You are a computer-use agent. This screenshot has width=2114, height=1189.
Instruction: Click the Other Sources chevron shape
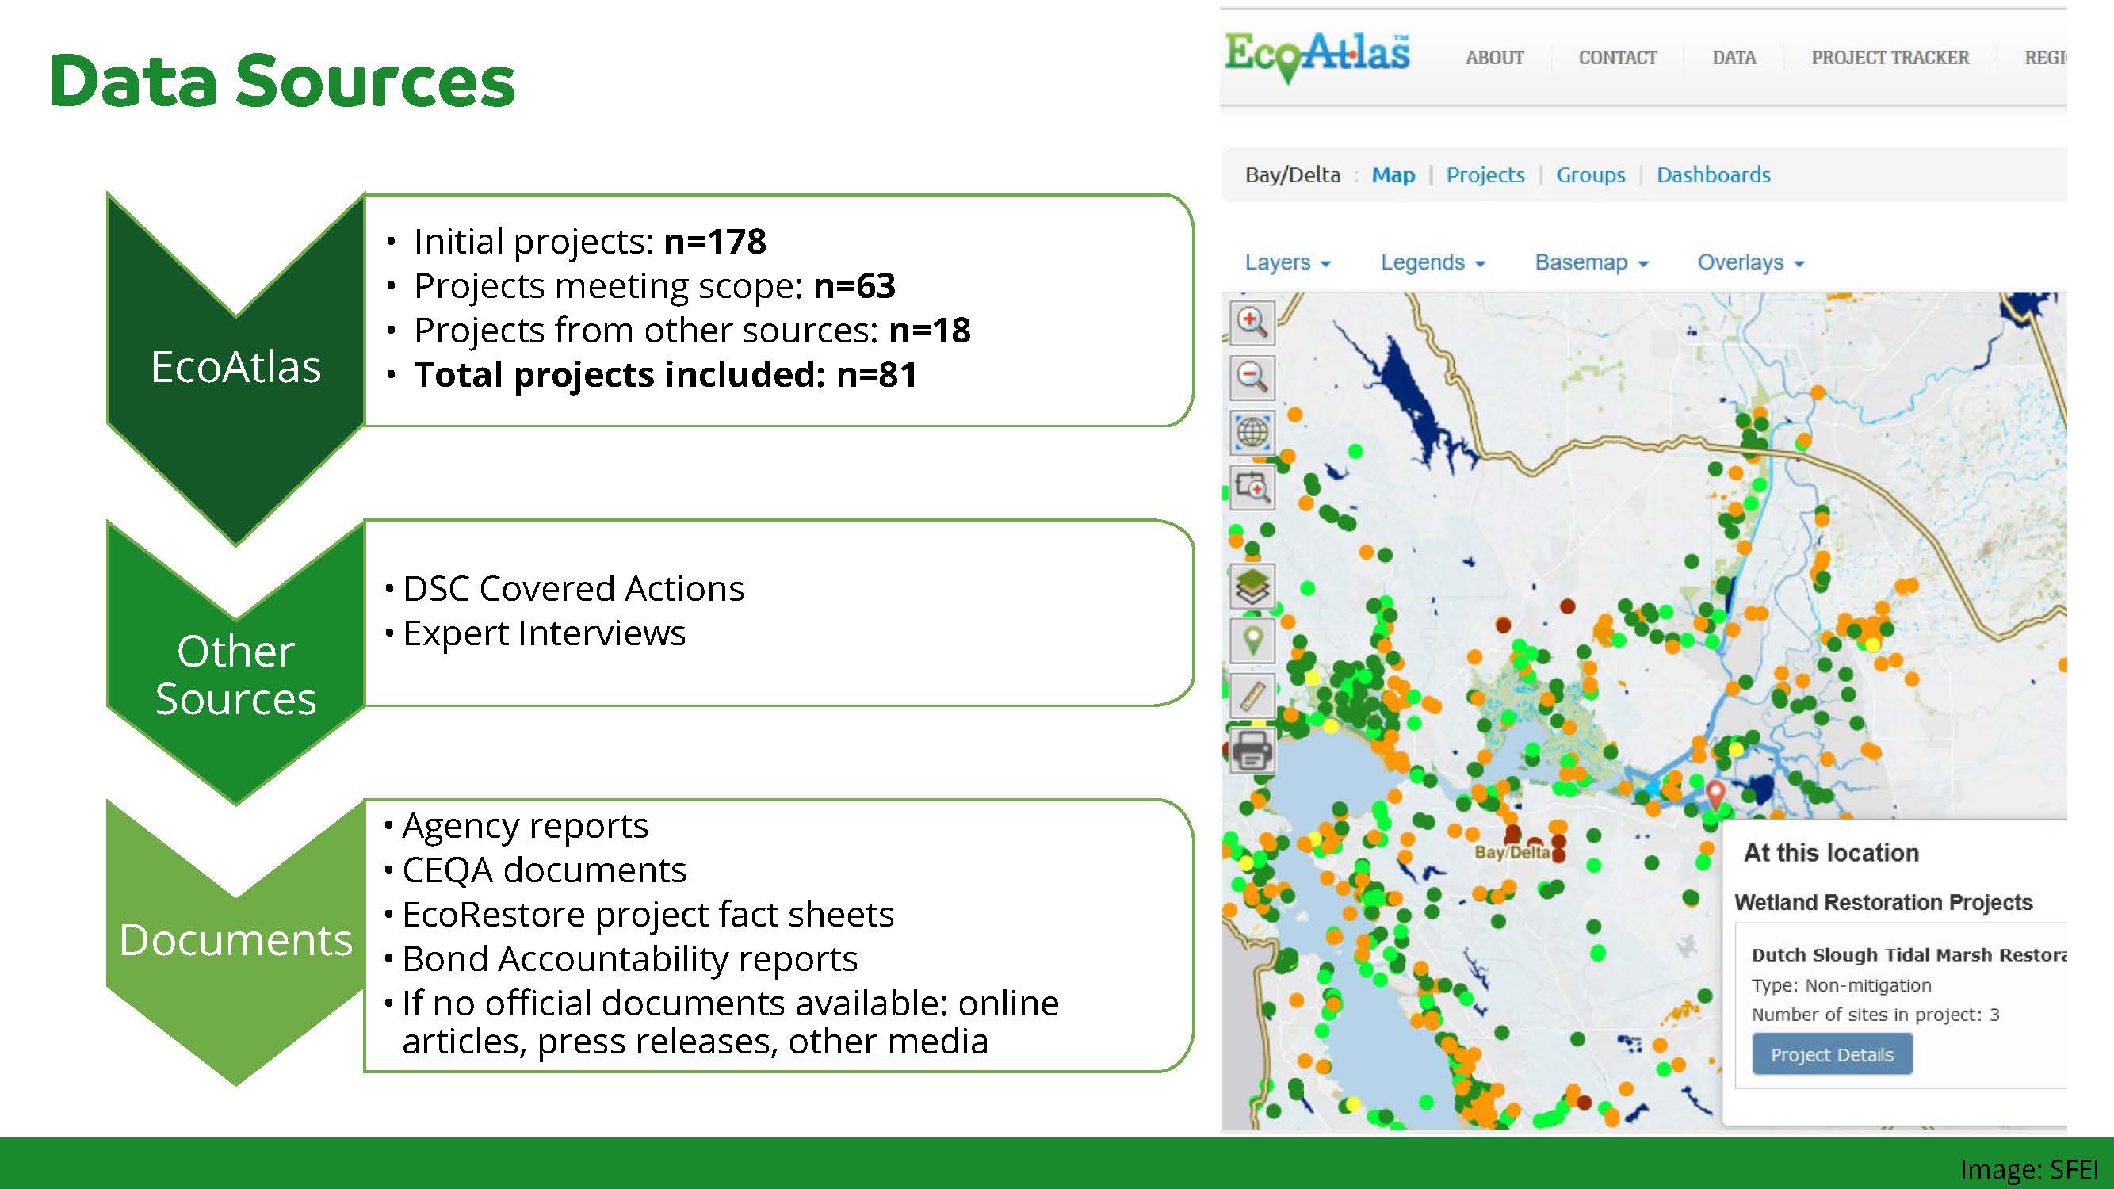click(235, 663)
